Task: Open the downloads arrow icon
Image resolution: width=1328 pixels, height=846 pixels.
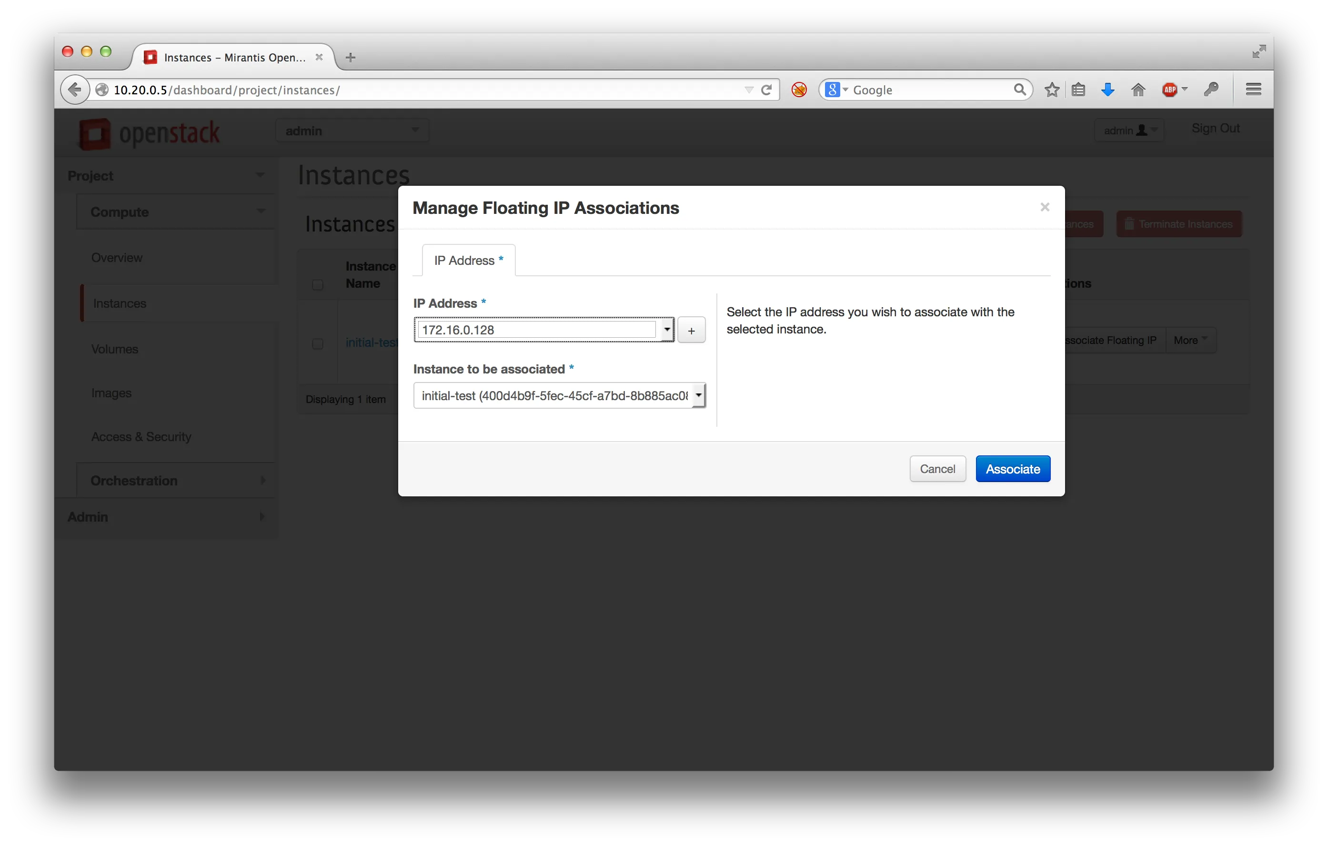Action: [1107, 90]
